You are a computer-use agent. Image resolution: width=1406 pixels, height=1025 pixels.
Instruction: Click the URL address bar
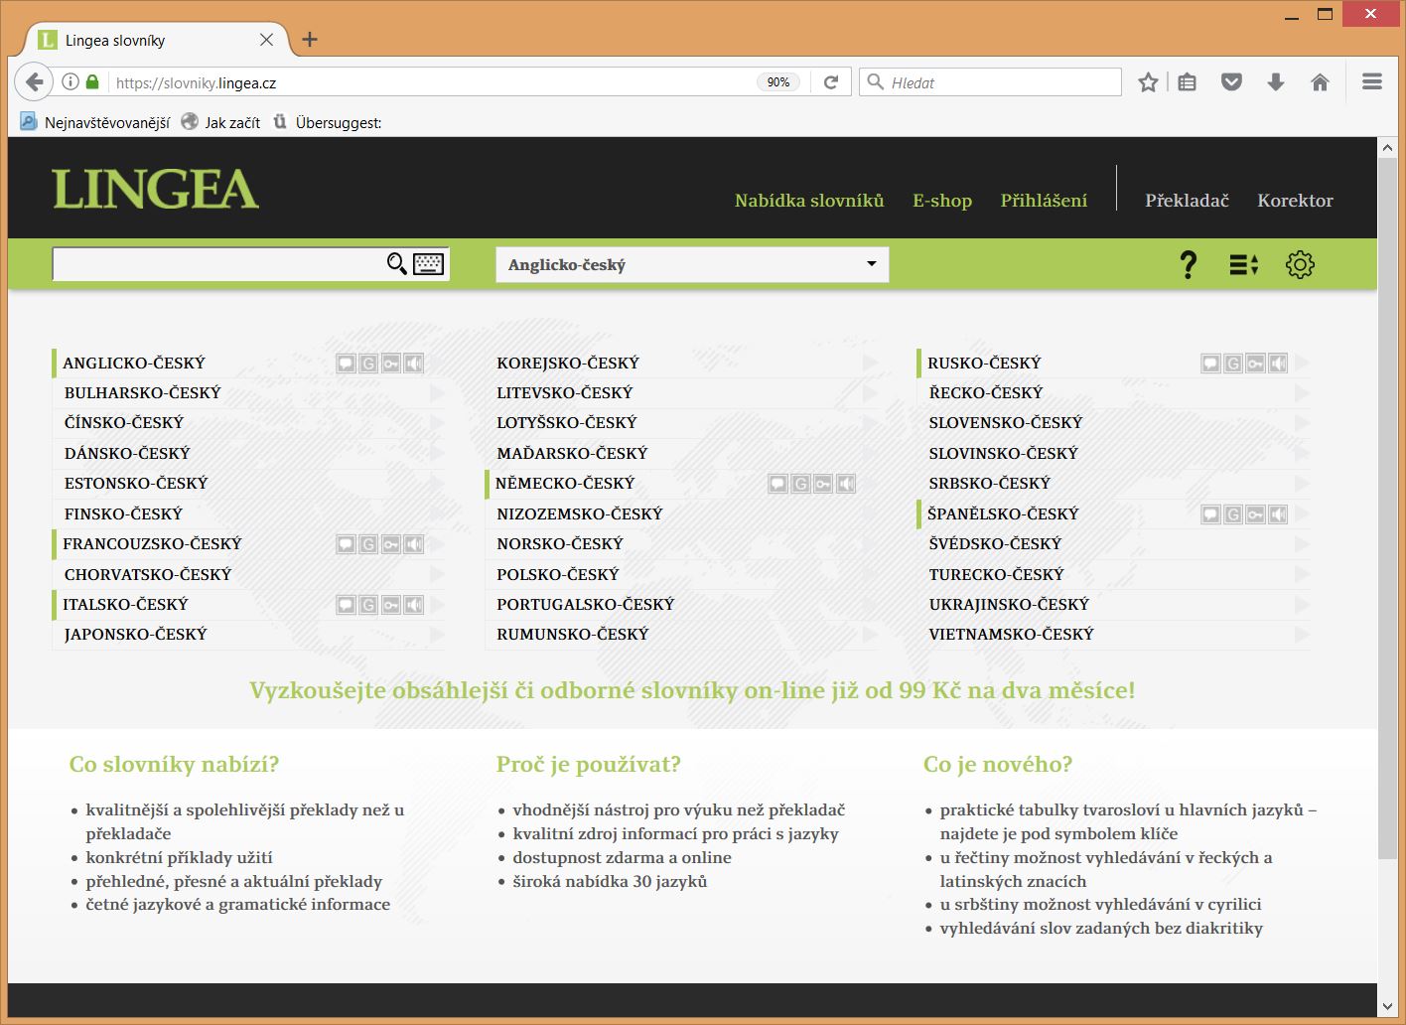coord(432,82)
